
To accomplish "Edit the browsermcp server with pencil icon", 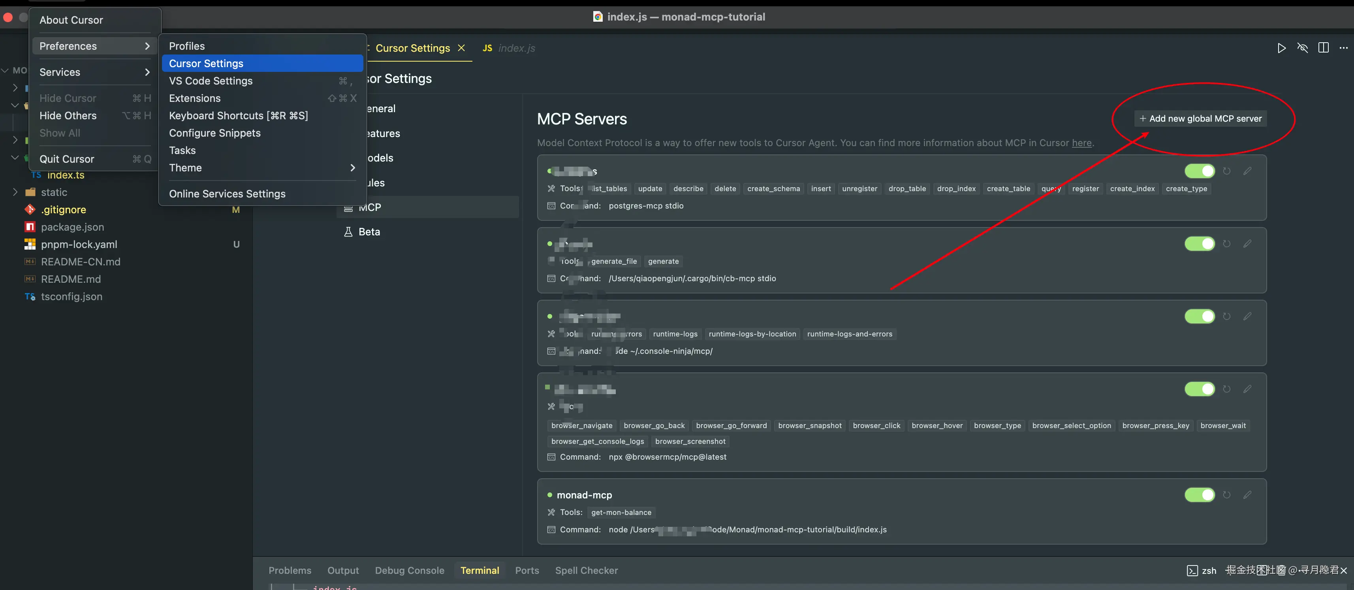I will (1247, 389).
